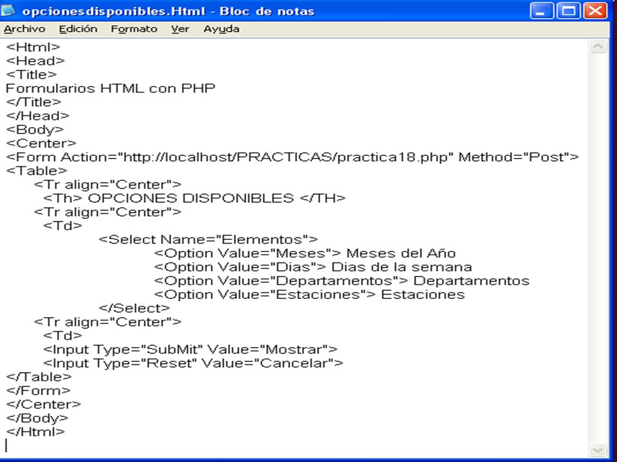Click the Option Value="Meses" line
This screenshot has width=617, height=462.
tap(305, 253)
